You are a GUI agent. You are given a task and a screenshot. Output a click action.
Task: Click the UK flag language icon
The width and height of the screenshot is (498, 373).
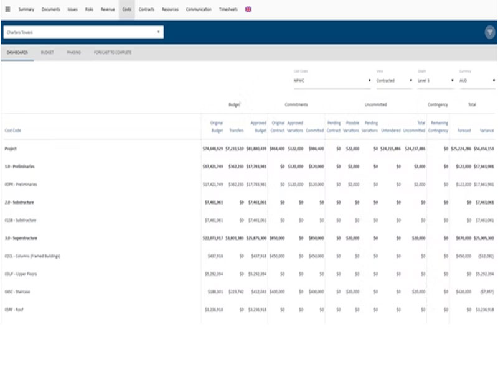click(x=248, y=9)
